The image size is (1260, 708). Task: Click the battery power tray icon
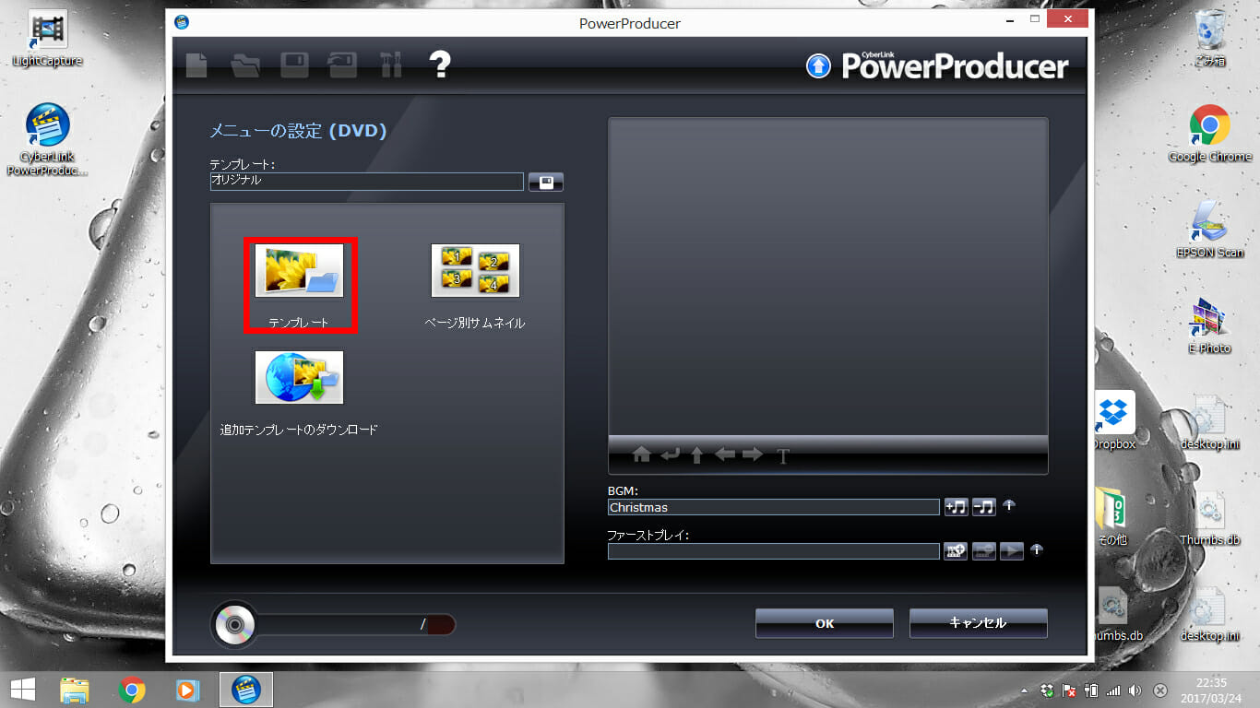click(x=1091, y=690)
